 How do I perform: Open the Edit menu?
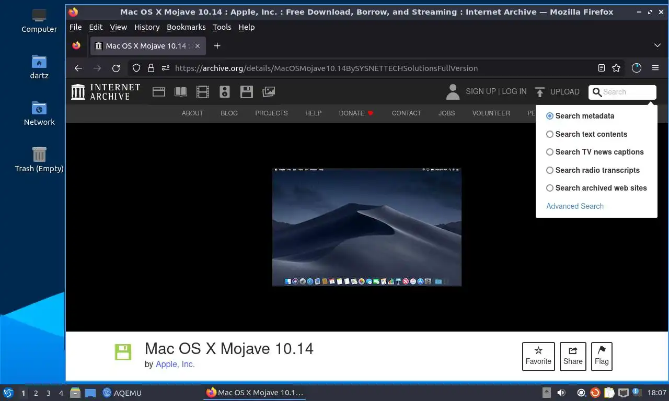click(x=96, y=27)
